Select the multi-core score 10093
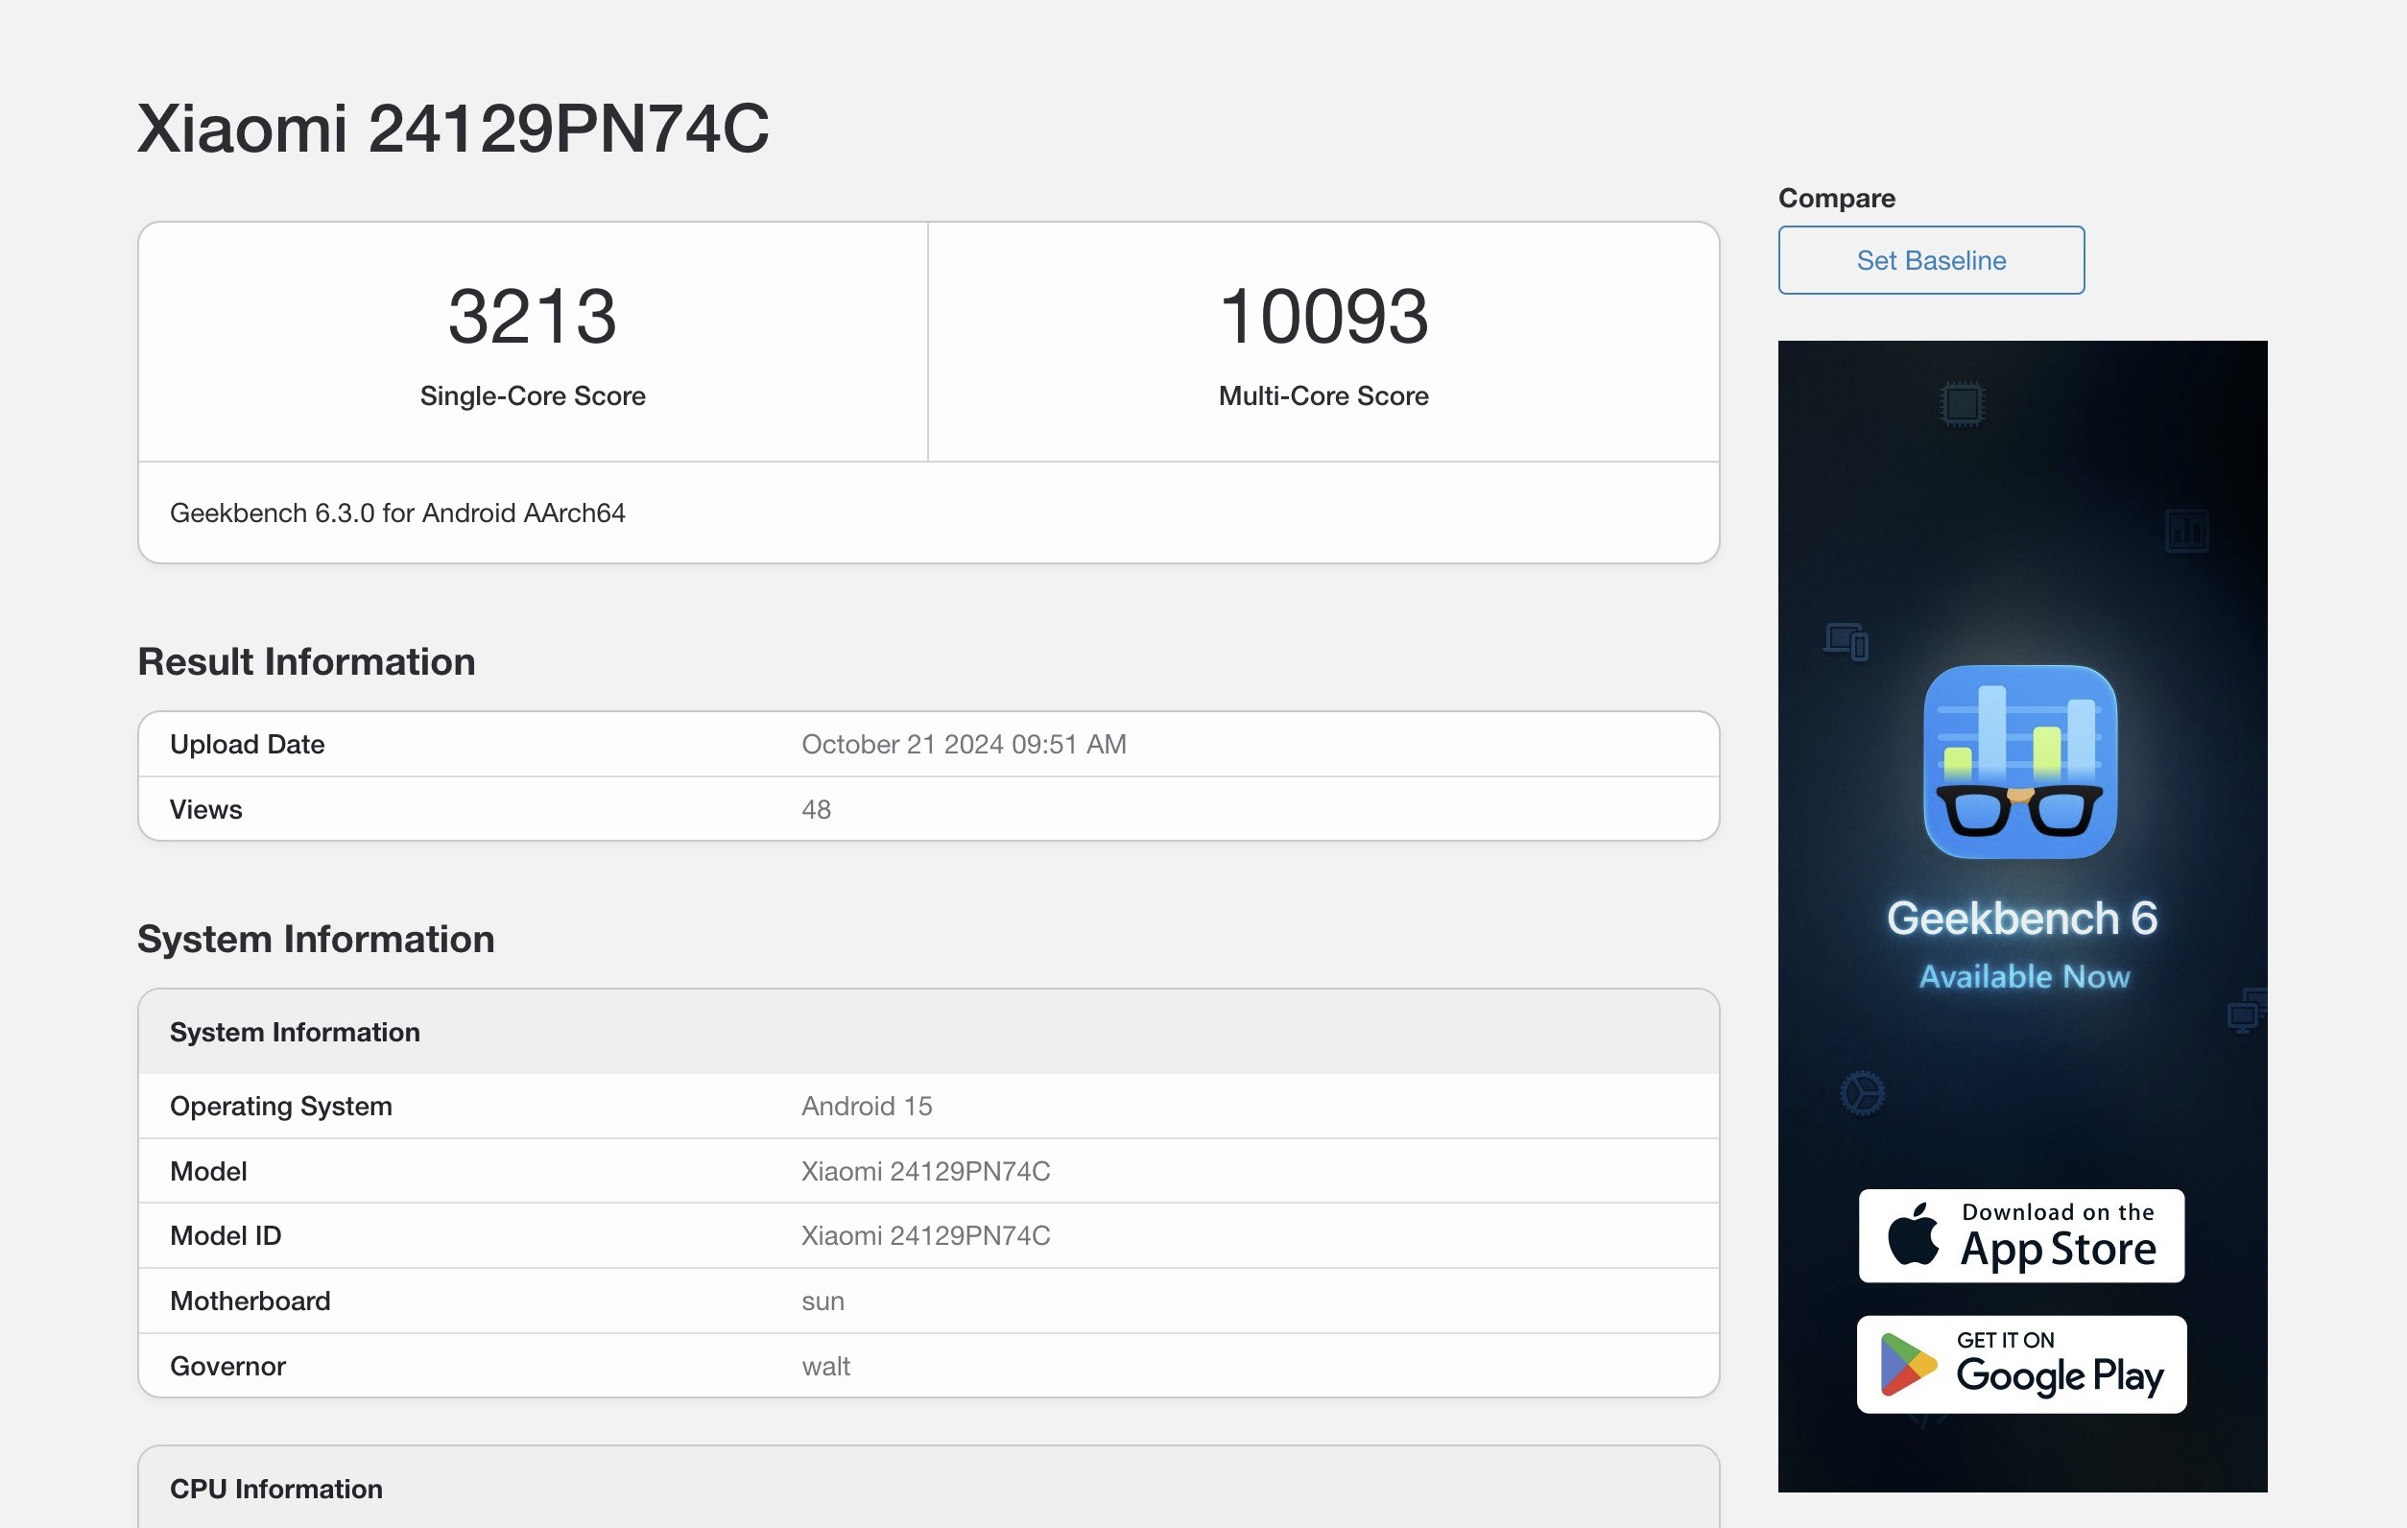The height and width of the screenshot is (1528, 2407). click(1323, 316)
